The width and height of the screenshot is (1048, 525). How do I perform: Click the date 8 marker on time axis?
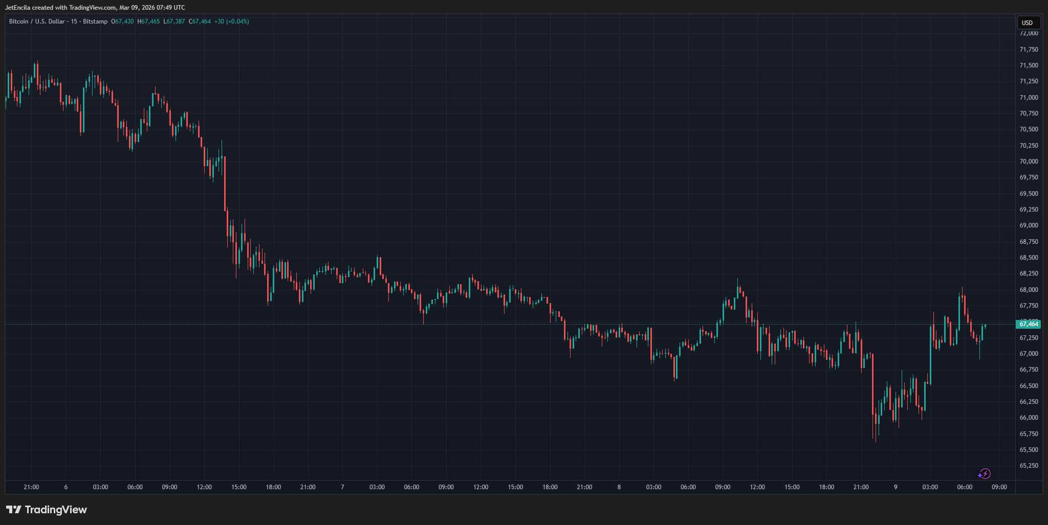(619, 487)
